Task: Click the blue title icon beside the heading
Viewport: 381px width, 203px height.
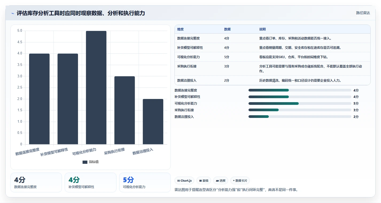Action: coord(13,13)
